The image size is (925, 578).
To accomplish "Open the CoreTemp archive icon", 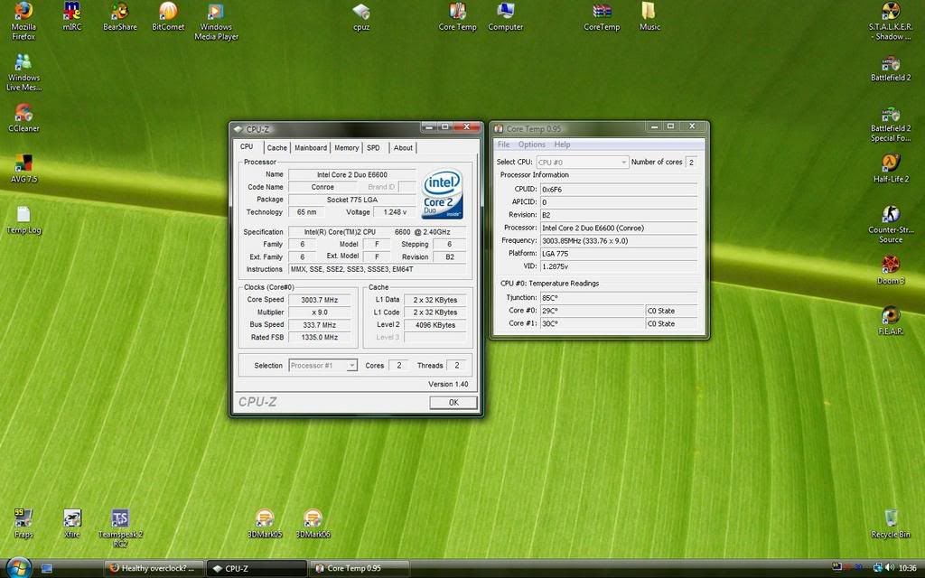I will coord(602,16).
